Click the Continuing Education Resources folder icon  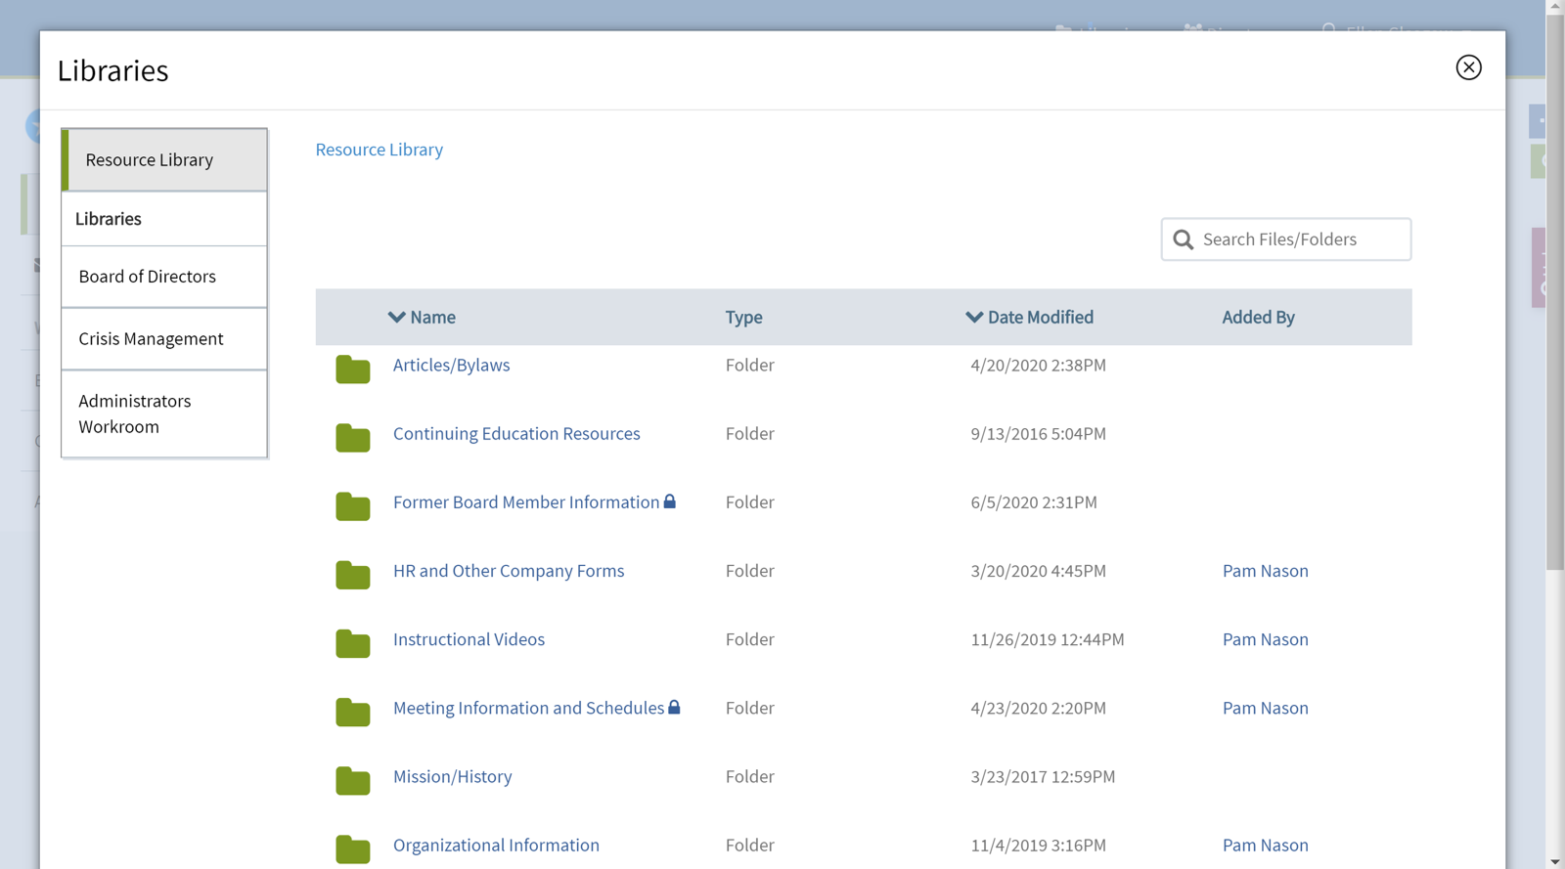click(353, 438)
